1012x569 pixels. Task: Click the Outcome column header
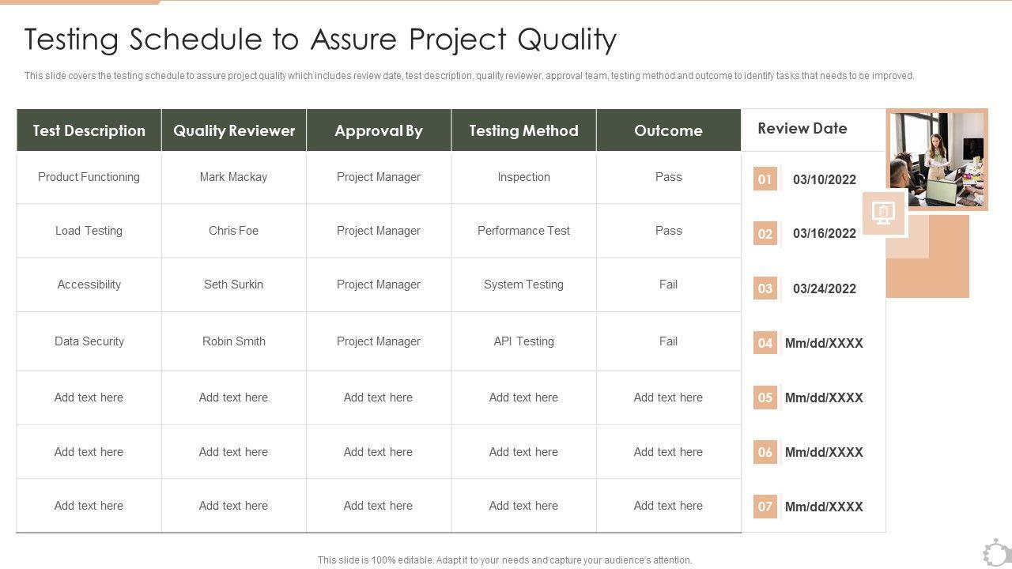[x=668, y=130]
